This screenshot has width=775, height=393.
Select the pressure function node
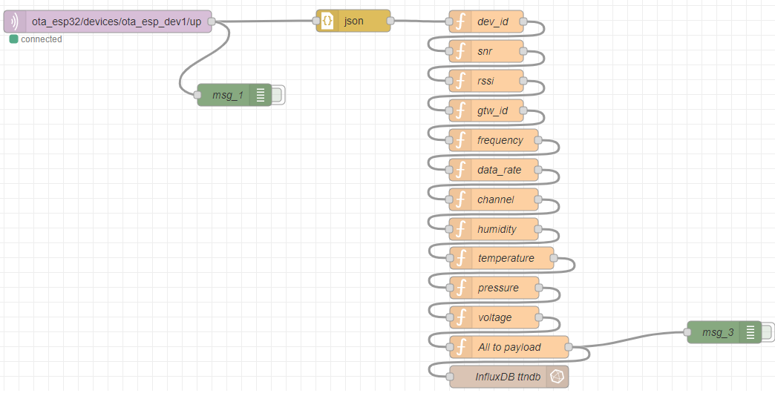tap(494, 288)
